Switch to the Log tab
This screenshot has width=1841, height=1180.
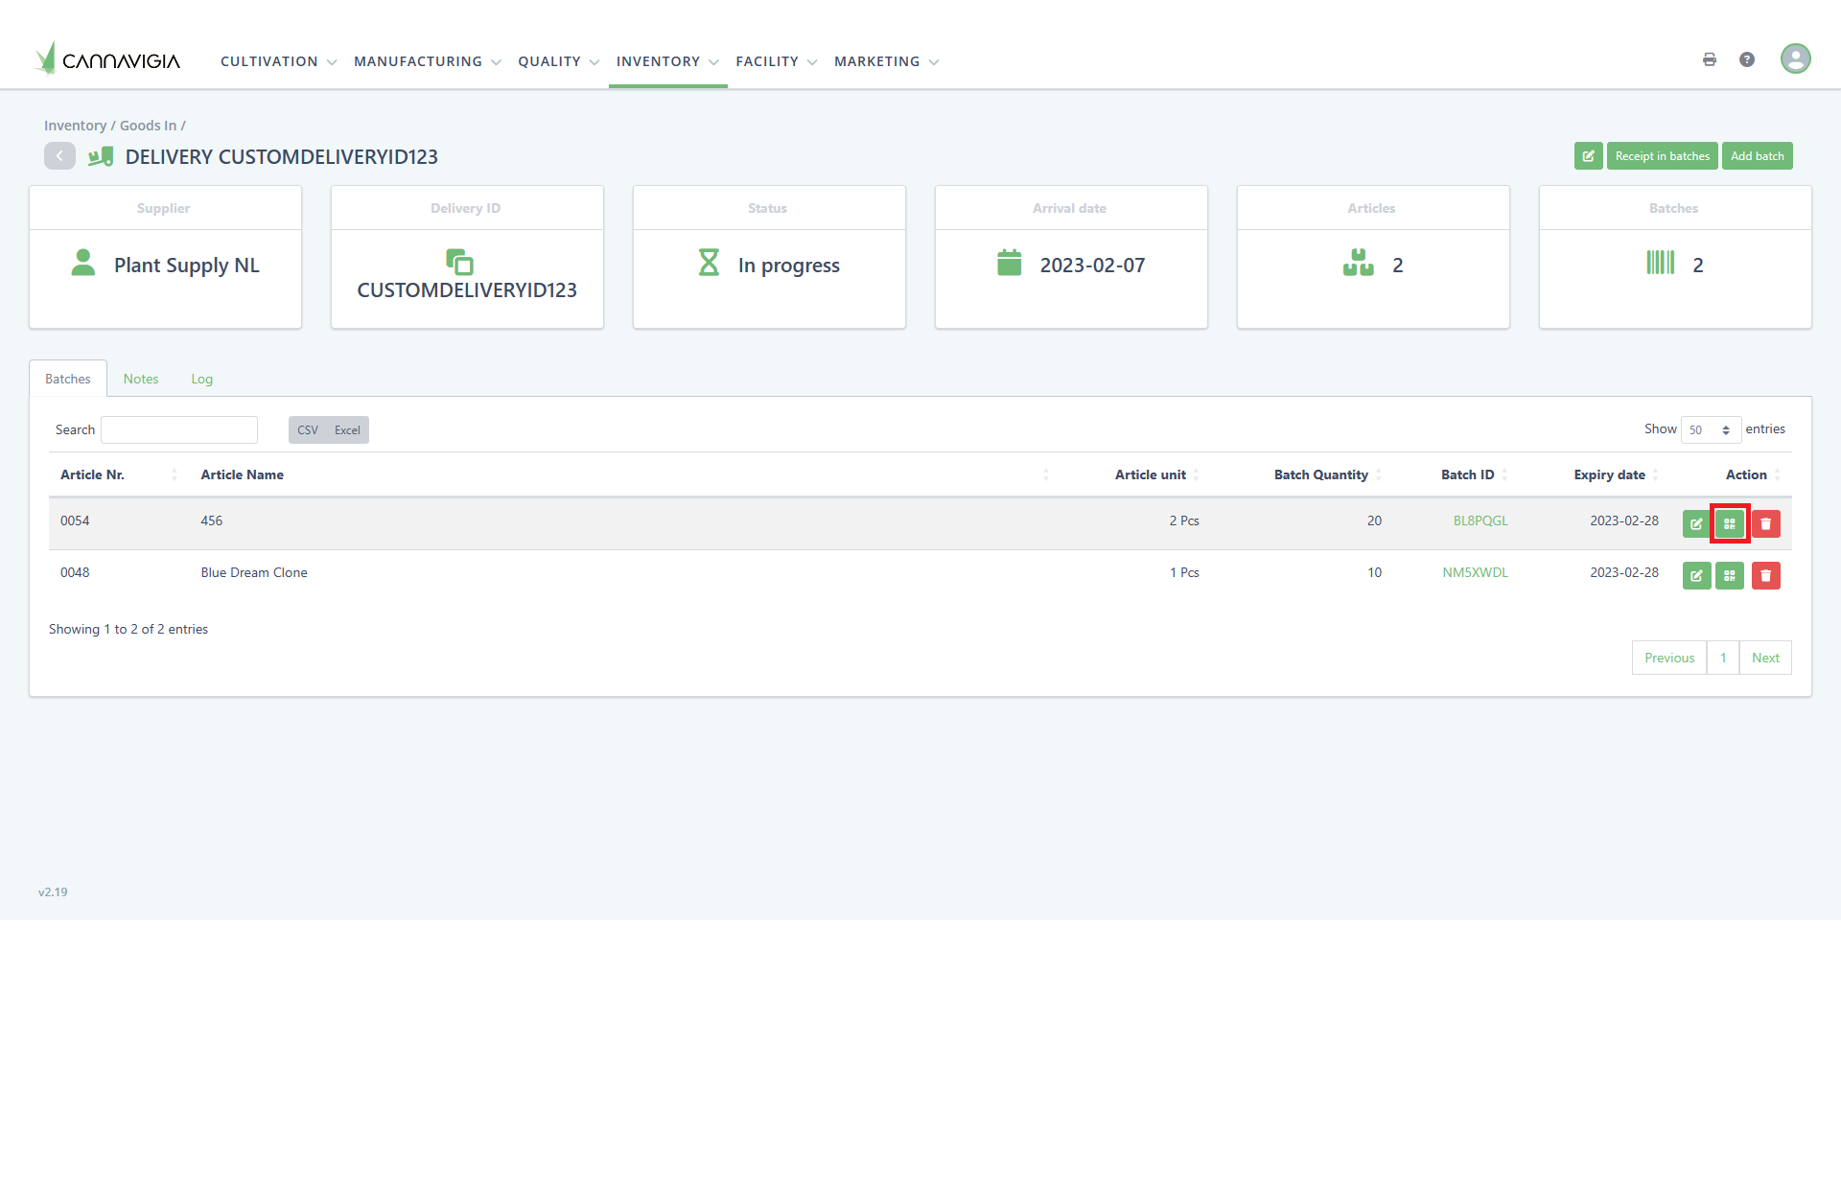click(x=201, y=379)
